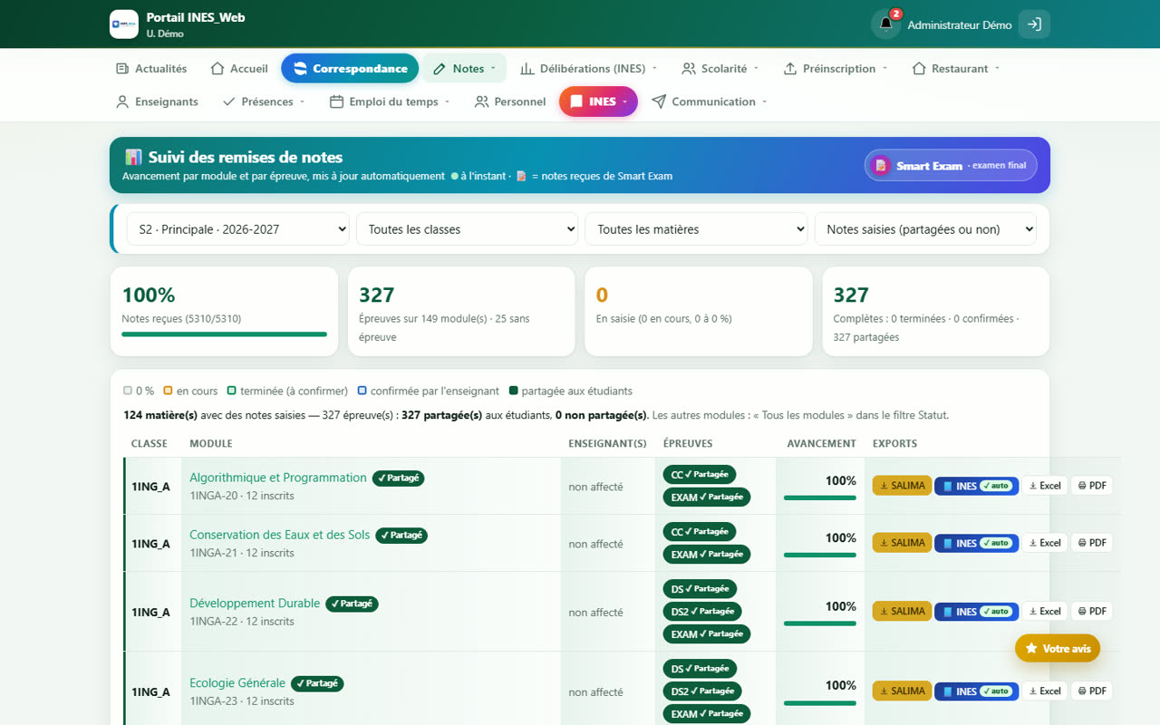Click the ENSEIGNANT(S) column header
1160x725 pixels.
[607, 444]
